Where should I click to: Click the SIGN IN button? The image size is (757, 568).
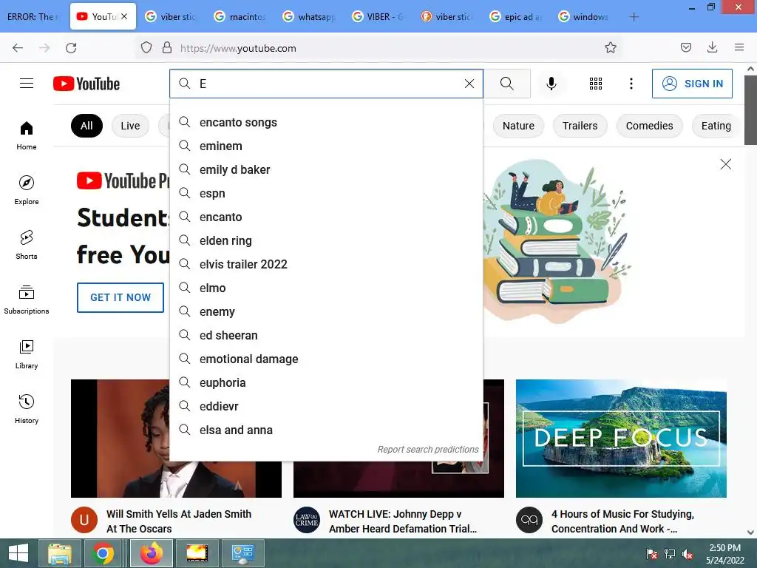click(692, 84)
